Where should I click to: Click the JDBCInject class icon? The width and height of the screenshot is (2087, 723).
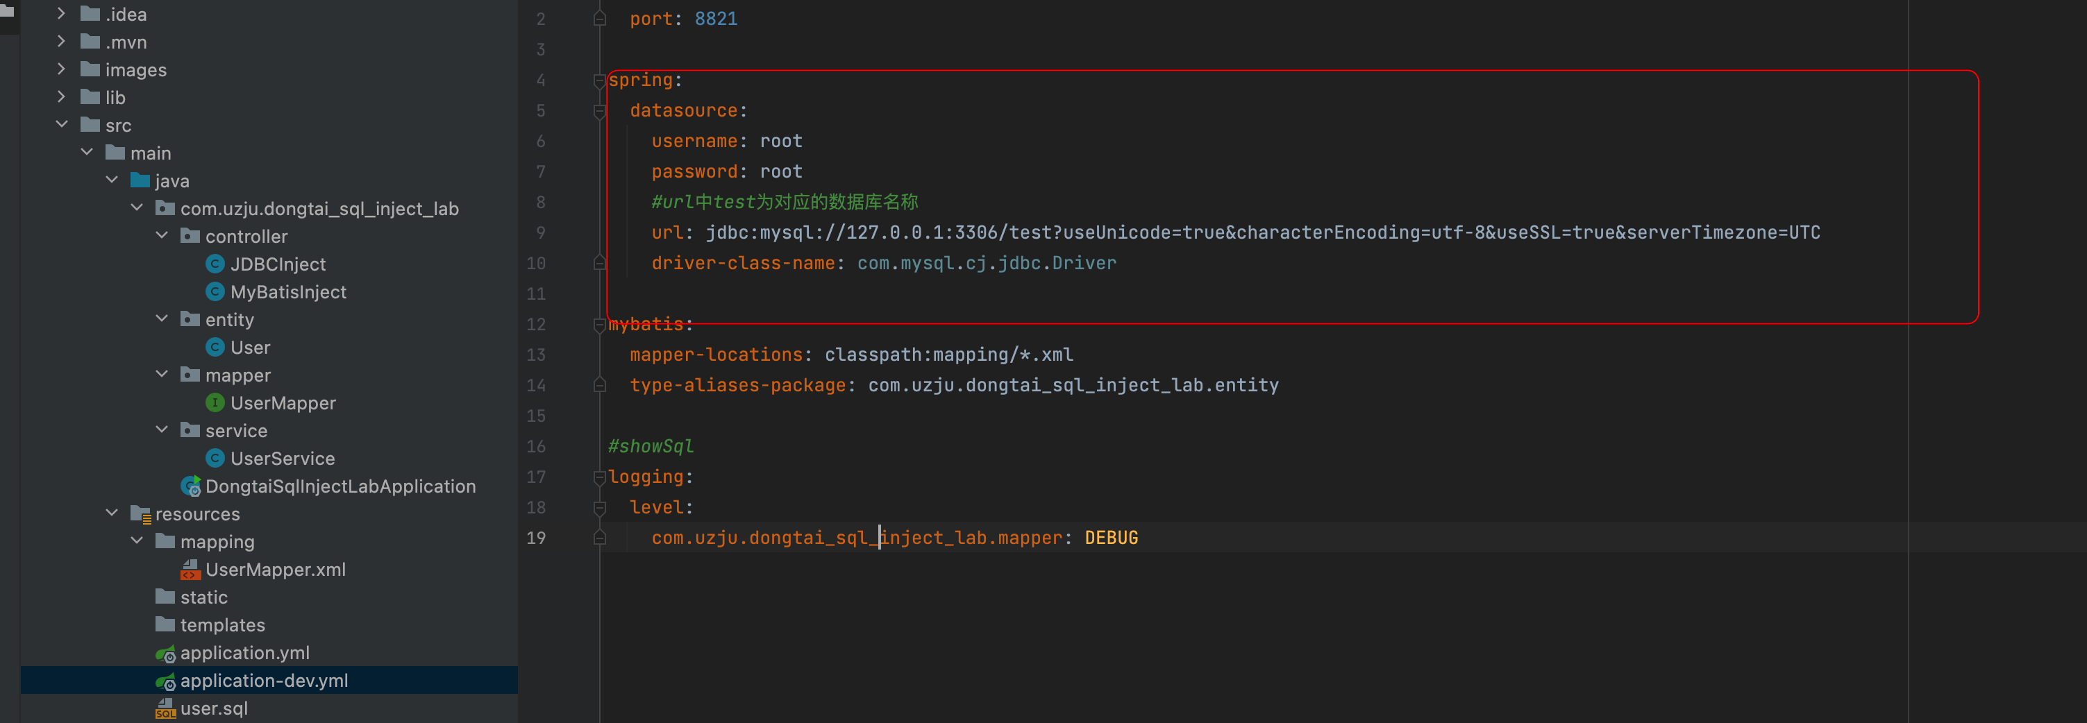click(x=215, y=264)
